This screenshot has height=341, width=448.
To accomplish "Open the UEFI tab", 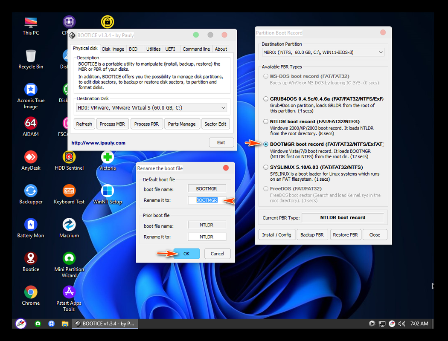I will pos(170,49).
